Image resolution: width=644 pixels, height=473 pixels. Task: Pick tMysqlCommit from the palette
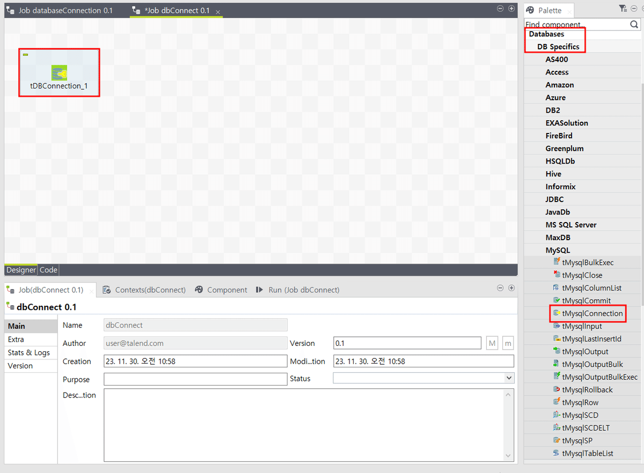[x=581, y=301]
